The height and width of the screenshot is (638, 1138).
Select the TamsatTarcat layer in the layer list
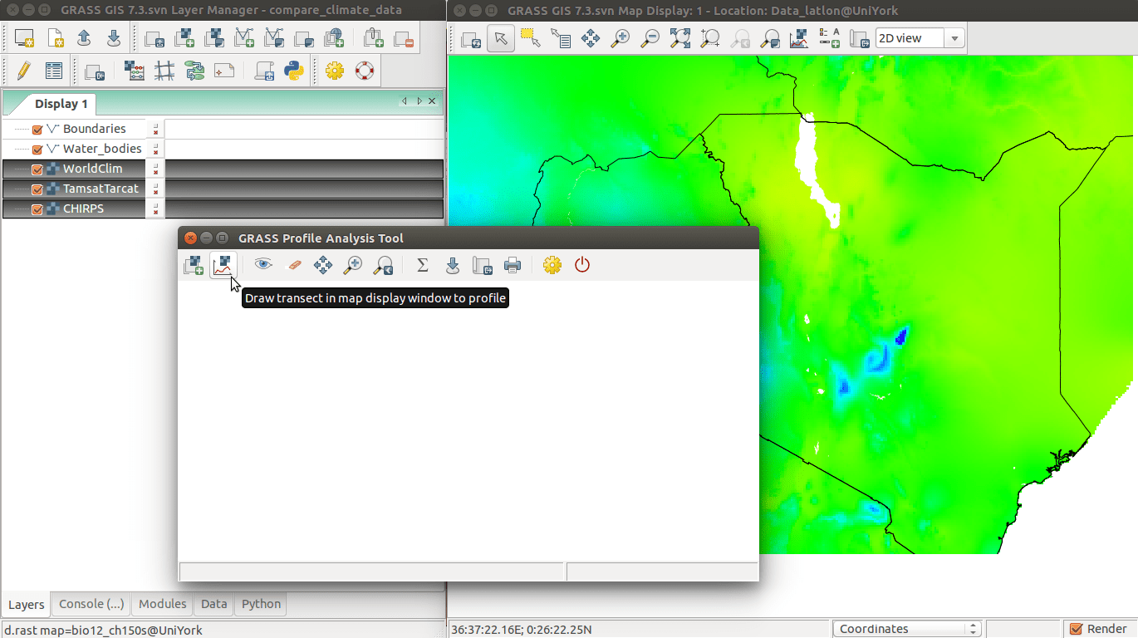100,189
